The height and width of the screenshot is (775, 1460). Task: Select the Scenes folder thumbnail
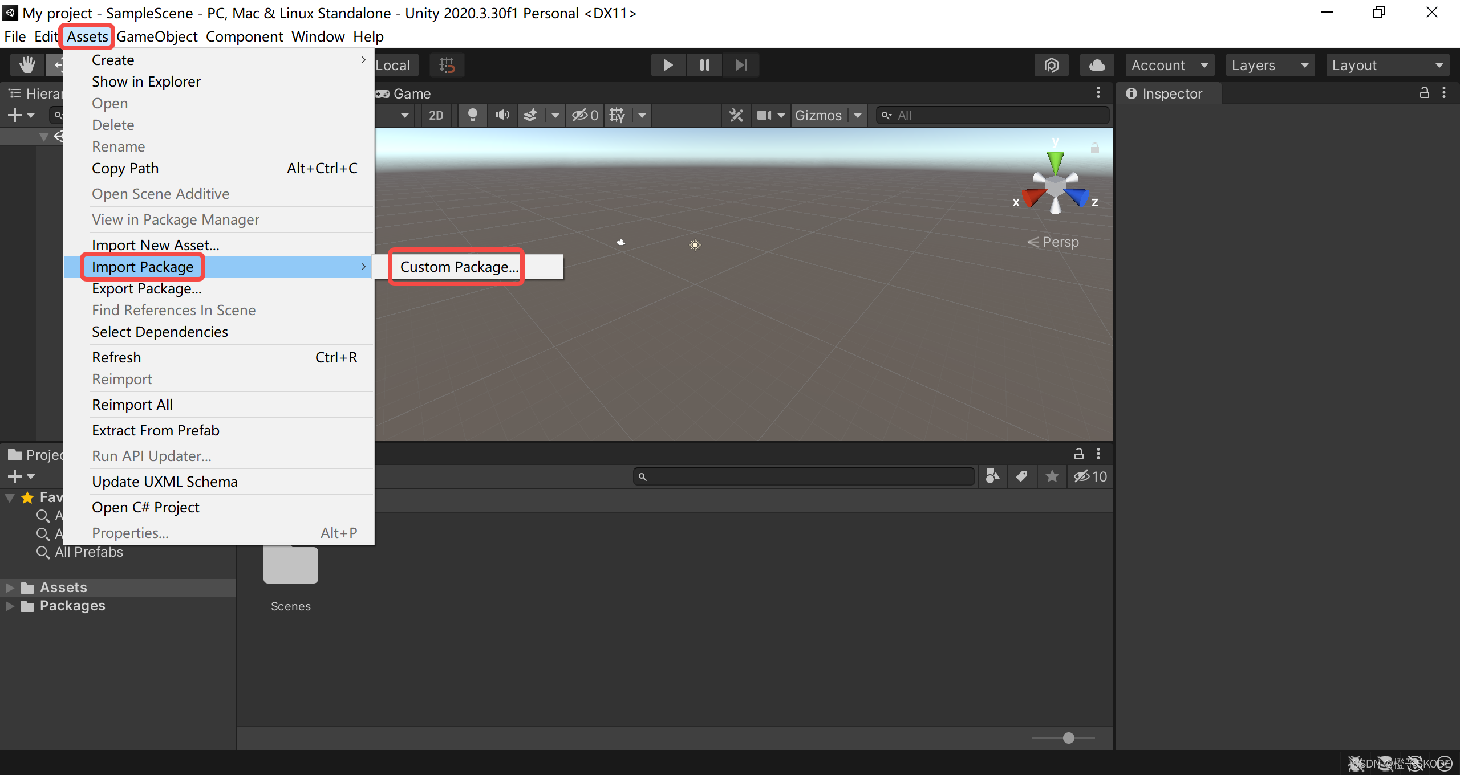290,564
